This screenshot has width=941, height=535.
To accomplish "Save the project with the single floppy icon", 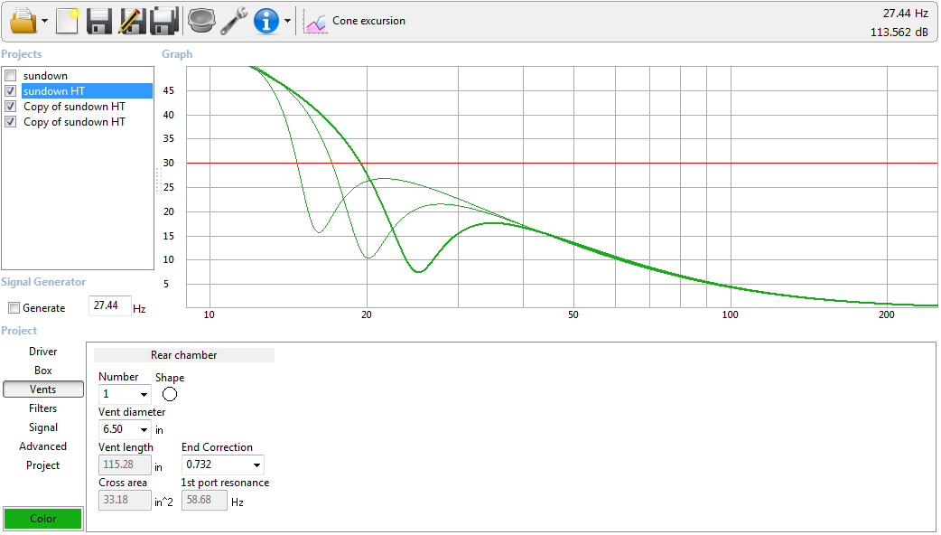I will 99,21.
